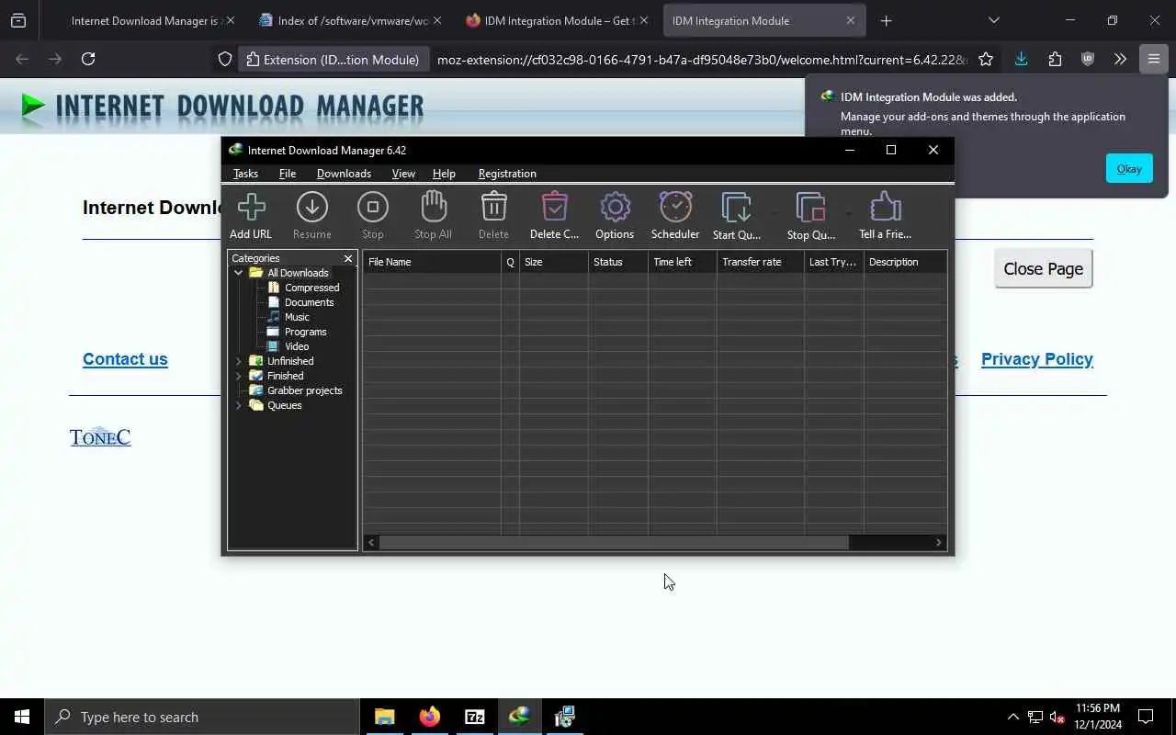The width and height of the screenshot is (1176, 735).
Task: Click the Stop download icon
Action: 373,207
